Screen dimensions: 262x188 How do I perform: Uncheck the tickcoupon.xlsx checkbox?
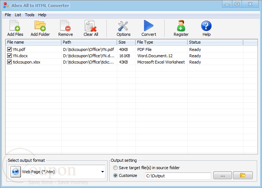(9, 62)
